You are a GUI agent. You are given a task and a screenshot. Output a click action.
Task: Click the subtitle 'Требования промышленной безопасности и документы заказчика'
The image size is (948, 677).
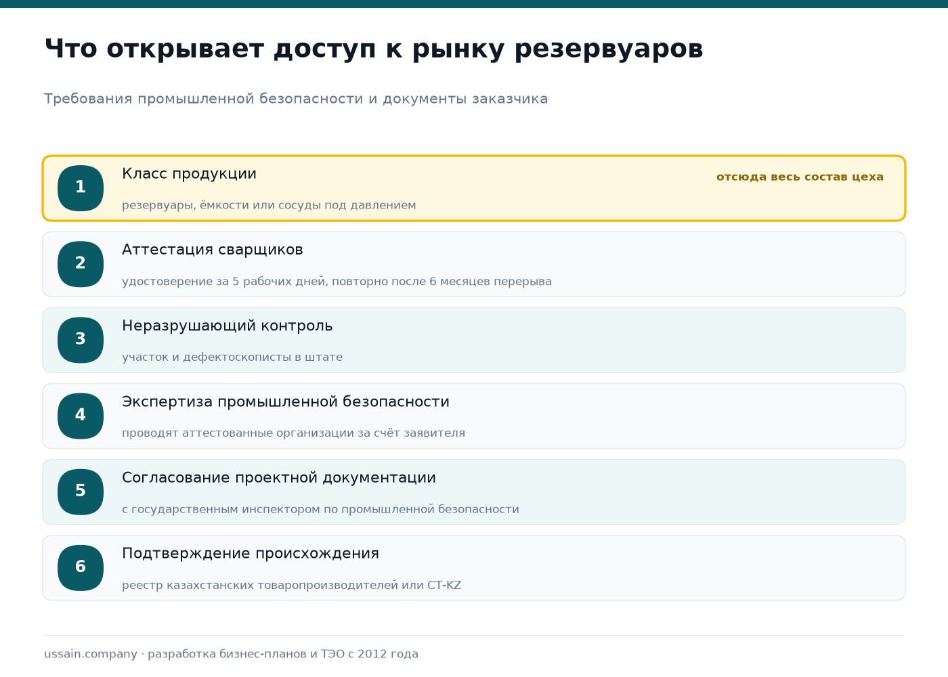[296, 99]
